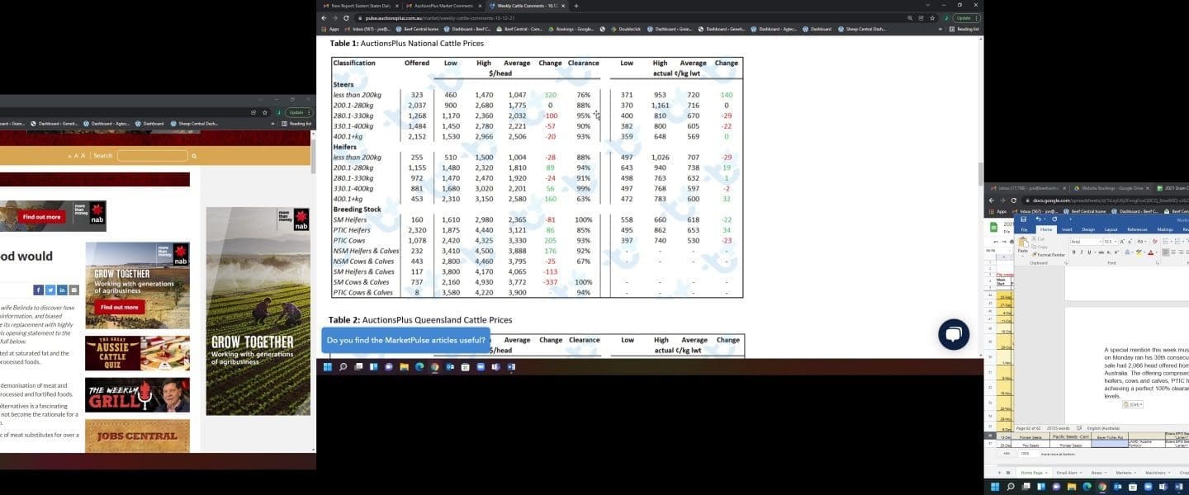
Task: Open Microsoft Edge from the center taskbar
Action: tap(419, 366)
